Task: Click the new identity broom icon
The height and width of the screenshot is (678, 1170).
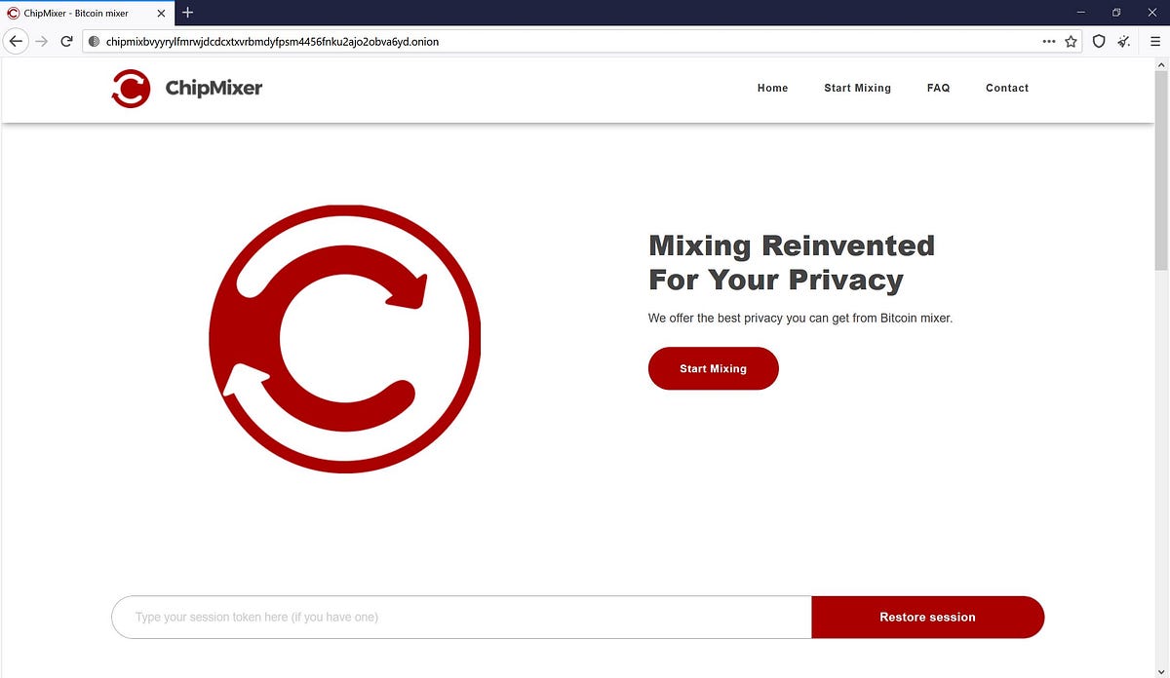Action: pyautogui.click(x=1124, y=42)
